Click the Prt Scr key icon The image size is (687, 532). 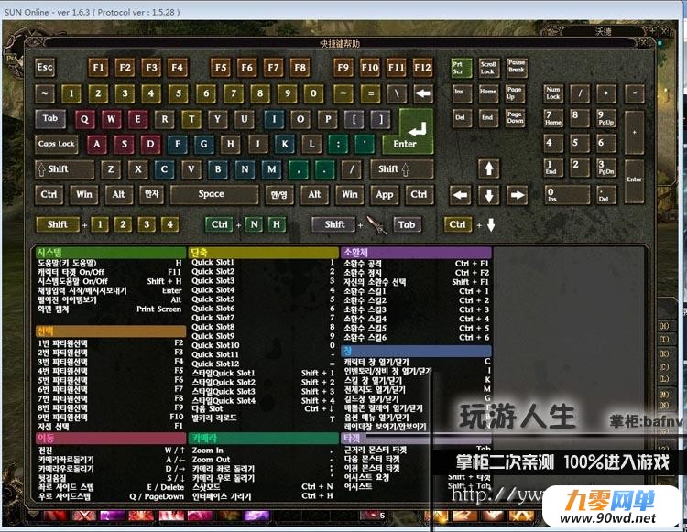pos(462,68)
